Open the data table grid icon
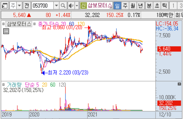This screenshot has width=183, height=119. (6, 31)
